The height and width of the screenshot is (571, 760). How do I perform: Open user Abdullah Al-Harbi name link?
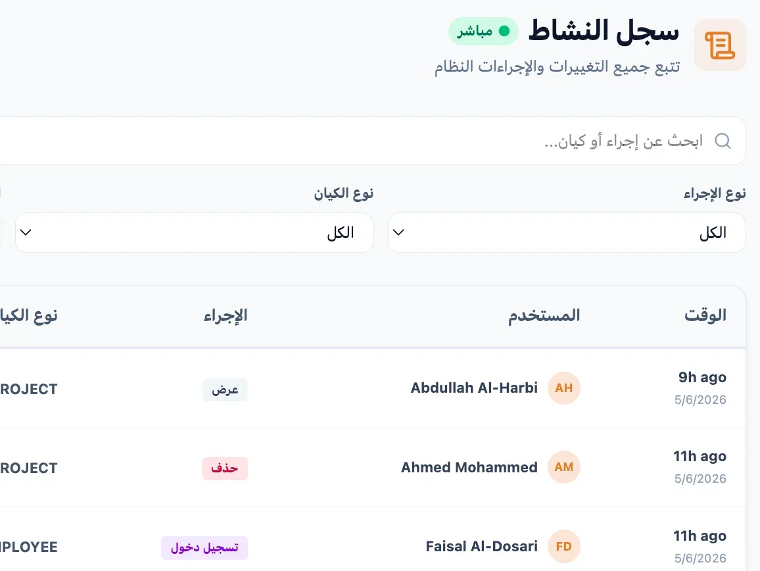coord(474,388)
